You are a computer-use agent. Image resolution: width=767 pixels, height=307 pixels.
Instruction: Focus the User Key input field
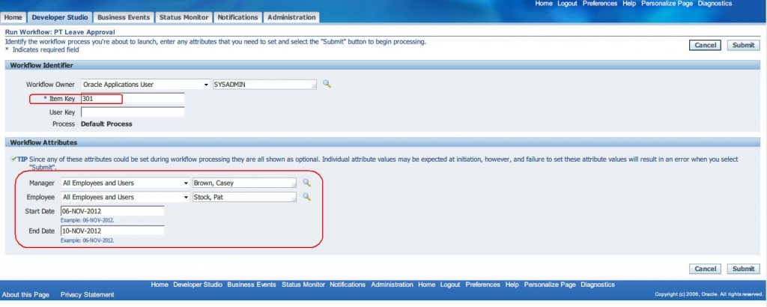pos(133,112)
